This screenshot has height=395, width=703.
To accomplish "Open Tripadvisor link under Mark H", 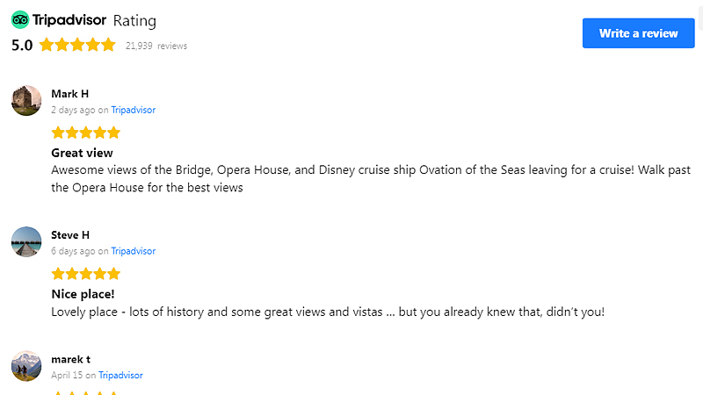I will tap(133, 111).
